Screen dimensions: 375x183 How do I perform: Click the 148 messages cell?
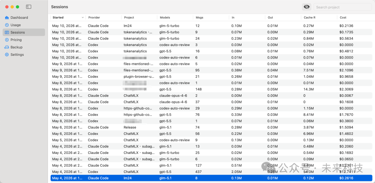199,89
